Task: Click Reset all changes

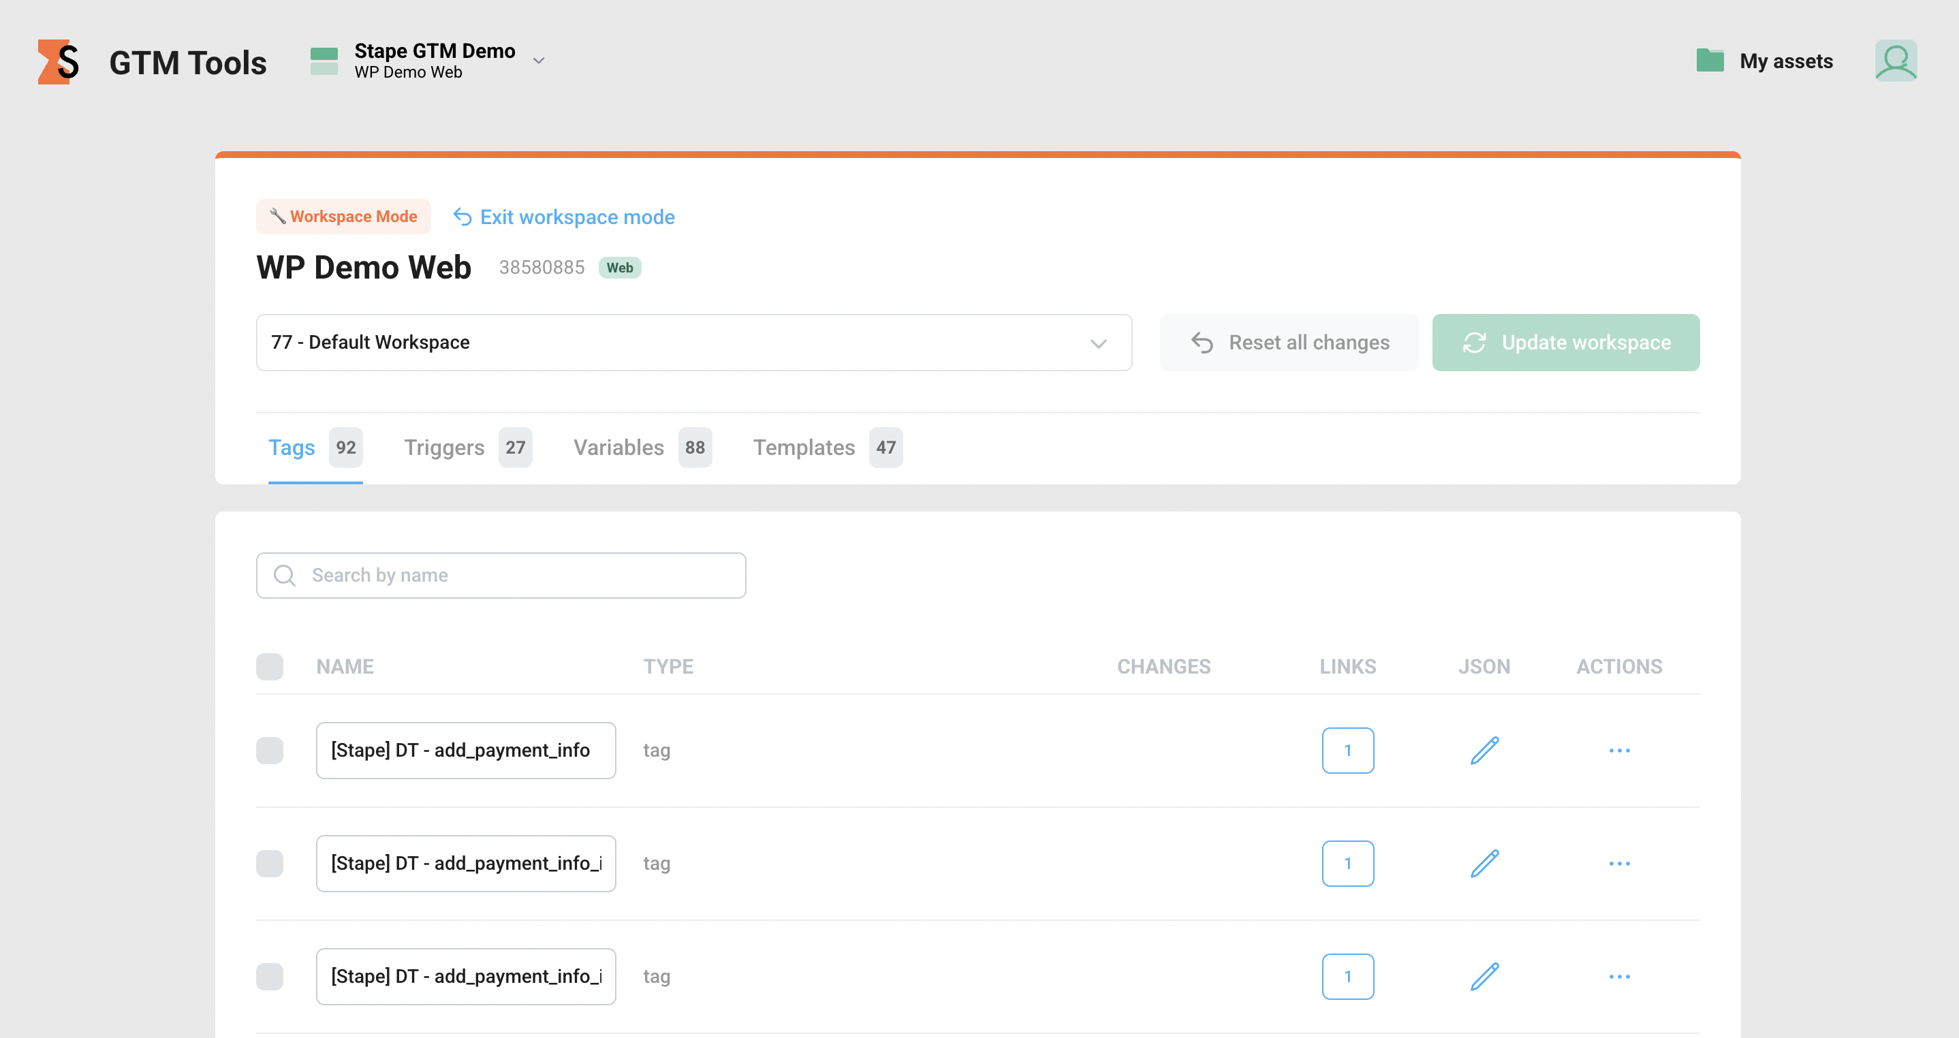Action: coord(1289,343)
